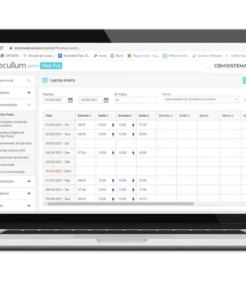Click the Nº Folha input field
246x282 pixels.
[136, 100]
